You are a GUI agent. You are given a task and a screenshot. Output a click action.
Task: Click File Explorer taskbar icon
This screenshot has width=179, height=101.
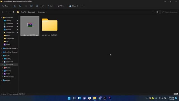95,98
